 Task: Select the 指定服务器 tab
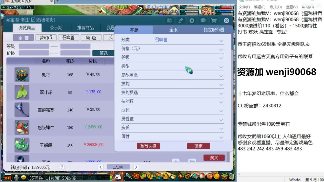coord(214,30)
